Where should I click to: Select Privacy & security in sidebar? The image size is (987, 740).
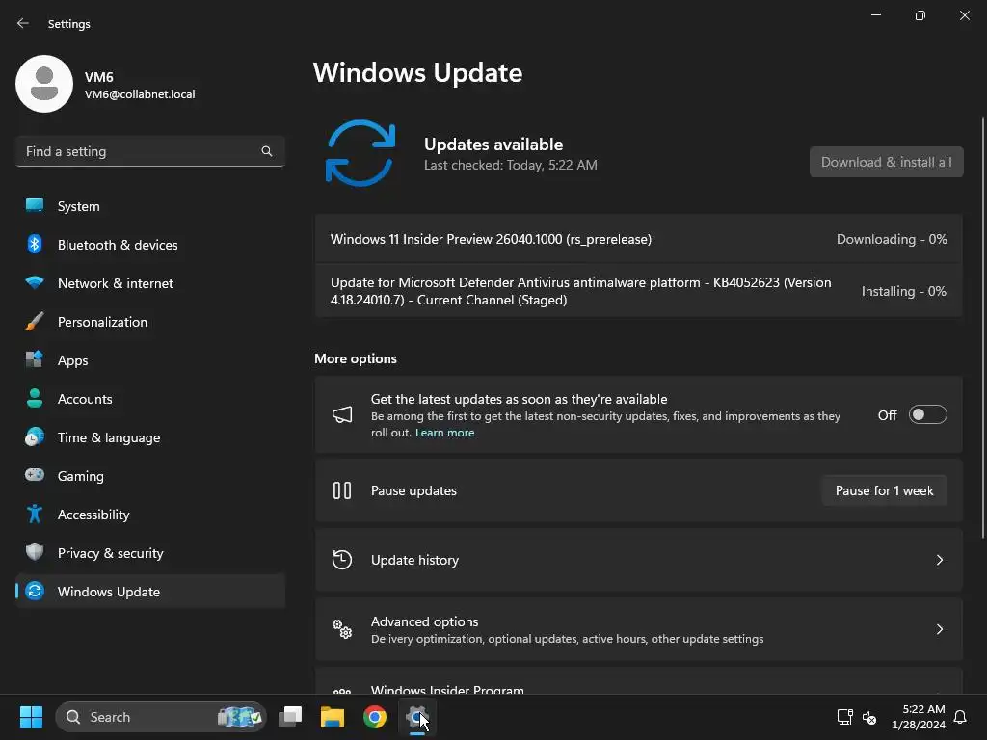[x=150, y=552]
